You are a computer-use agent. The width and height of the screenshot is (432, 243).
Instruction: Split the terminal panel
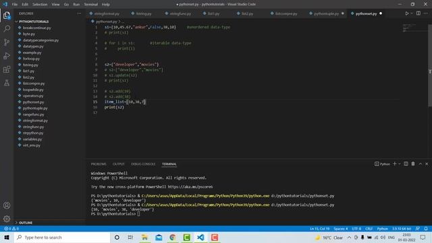406,163
